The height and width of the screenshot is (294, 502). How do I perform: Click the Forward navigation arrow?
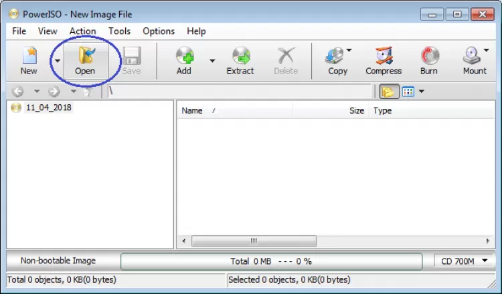(x=54, y=92)
